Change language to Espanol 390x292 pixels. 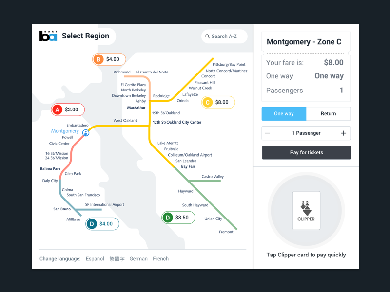(x=95, y=259)
